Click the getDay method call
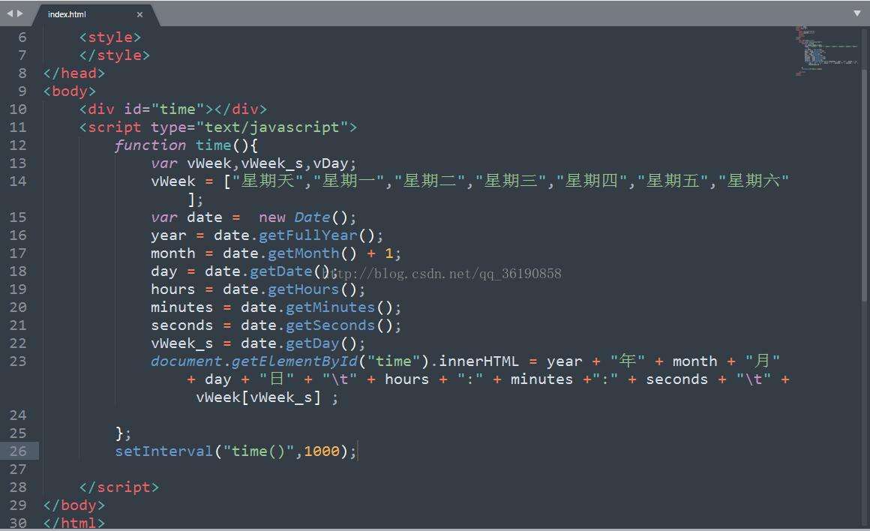 click(313, 343)
